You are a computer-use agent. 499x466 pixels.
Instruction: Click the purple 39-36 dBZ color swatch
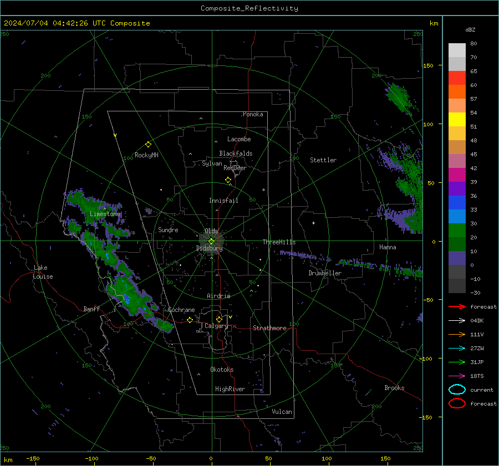(x=457, y=188)
